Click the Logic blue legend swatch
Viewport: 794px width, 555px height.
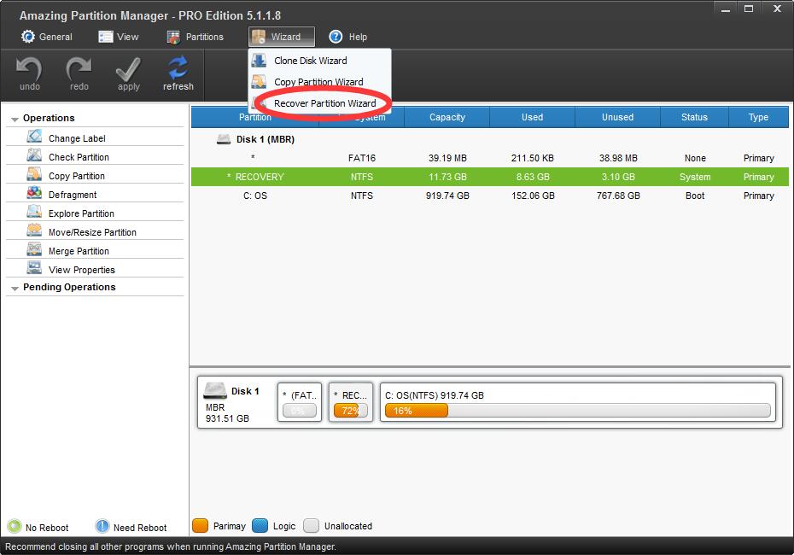pos(260,526)
